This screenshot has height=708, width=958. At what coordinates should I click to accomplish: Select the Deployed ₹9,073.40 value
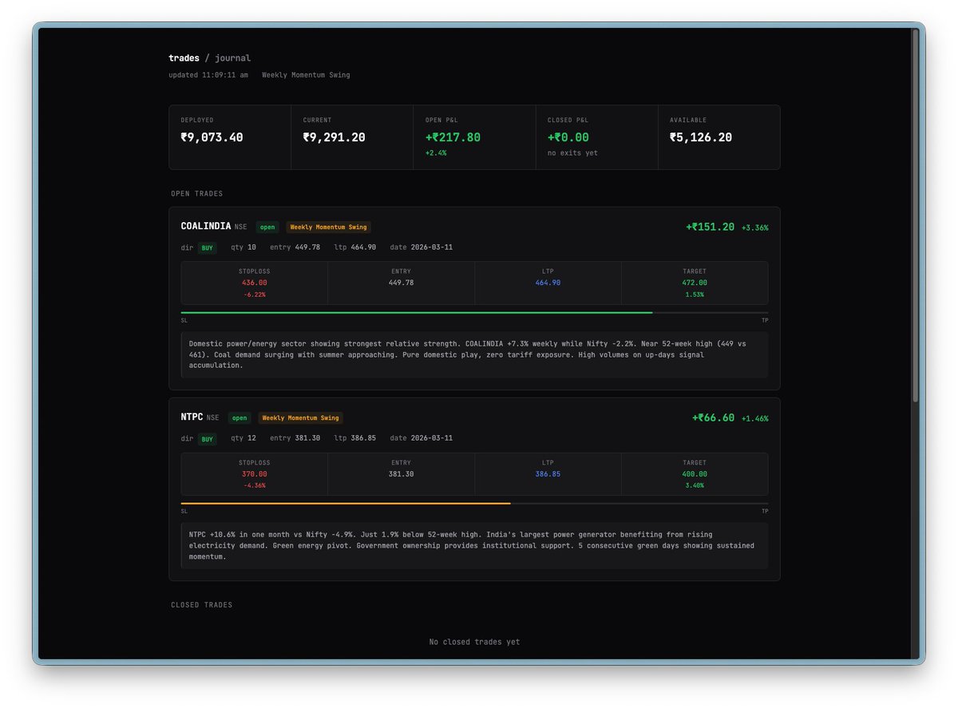212,137
